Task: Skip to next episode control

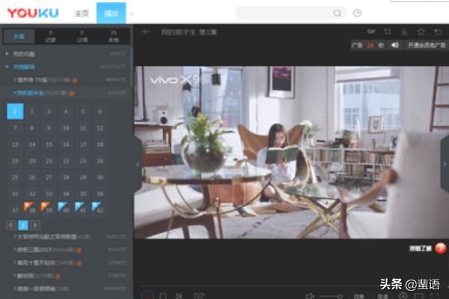Action: 179,295
